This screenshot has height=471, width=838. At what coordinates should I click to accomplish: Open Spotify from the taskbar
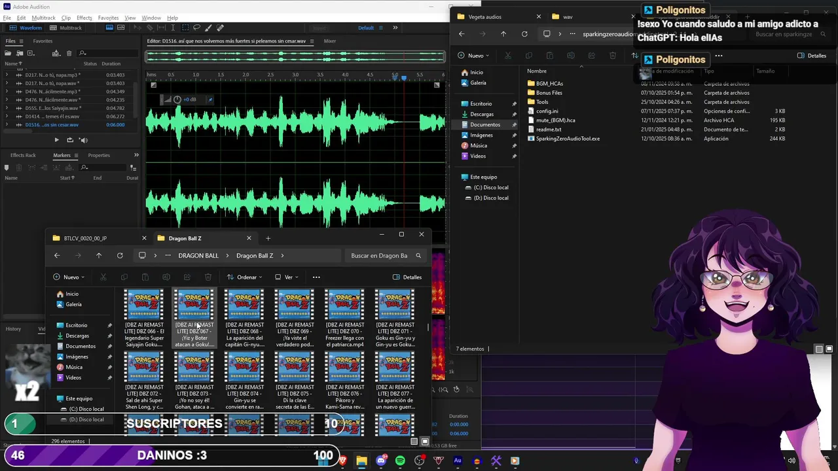point(400,461)
